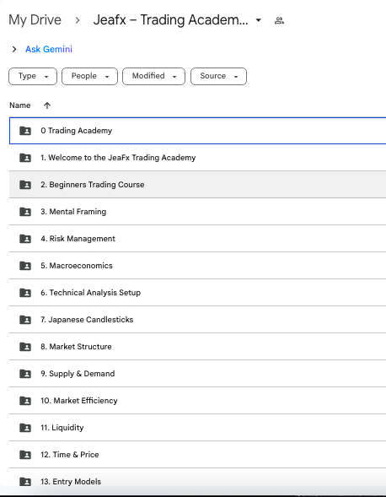This screenshot has height=497, width=386.
Task: Select the '11. Liquidity' folder name
Action: (x=62, y=428)
